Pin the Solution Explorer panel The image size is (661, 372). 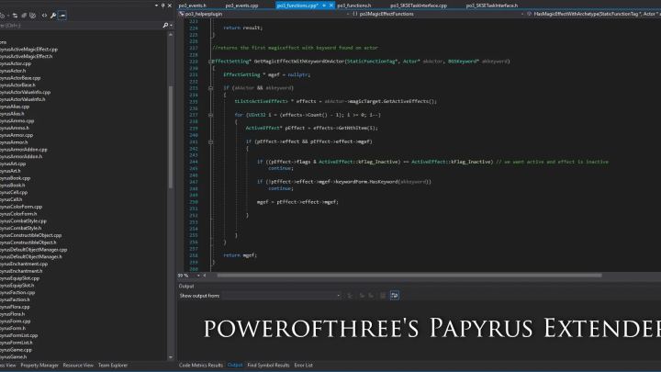[x=163, y=6]
